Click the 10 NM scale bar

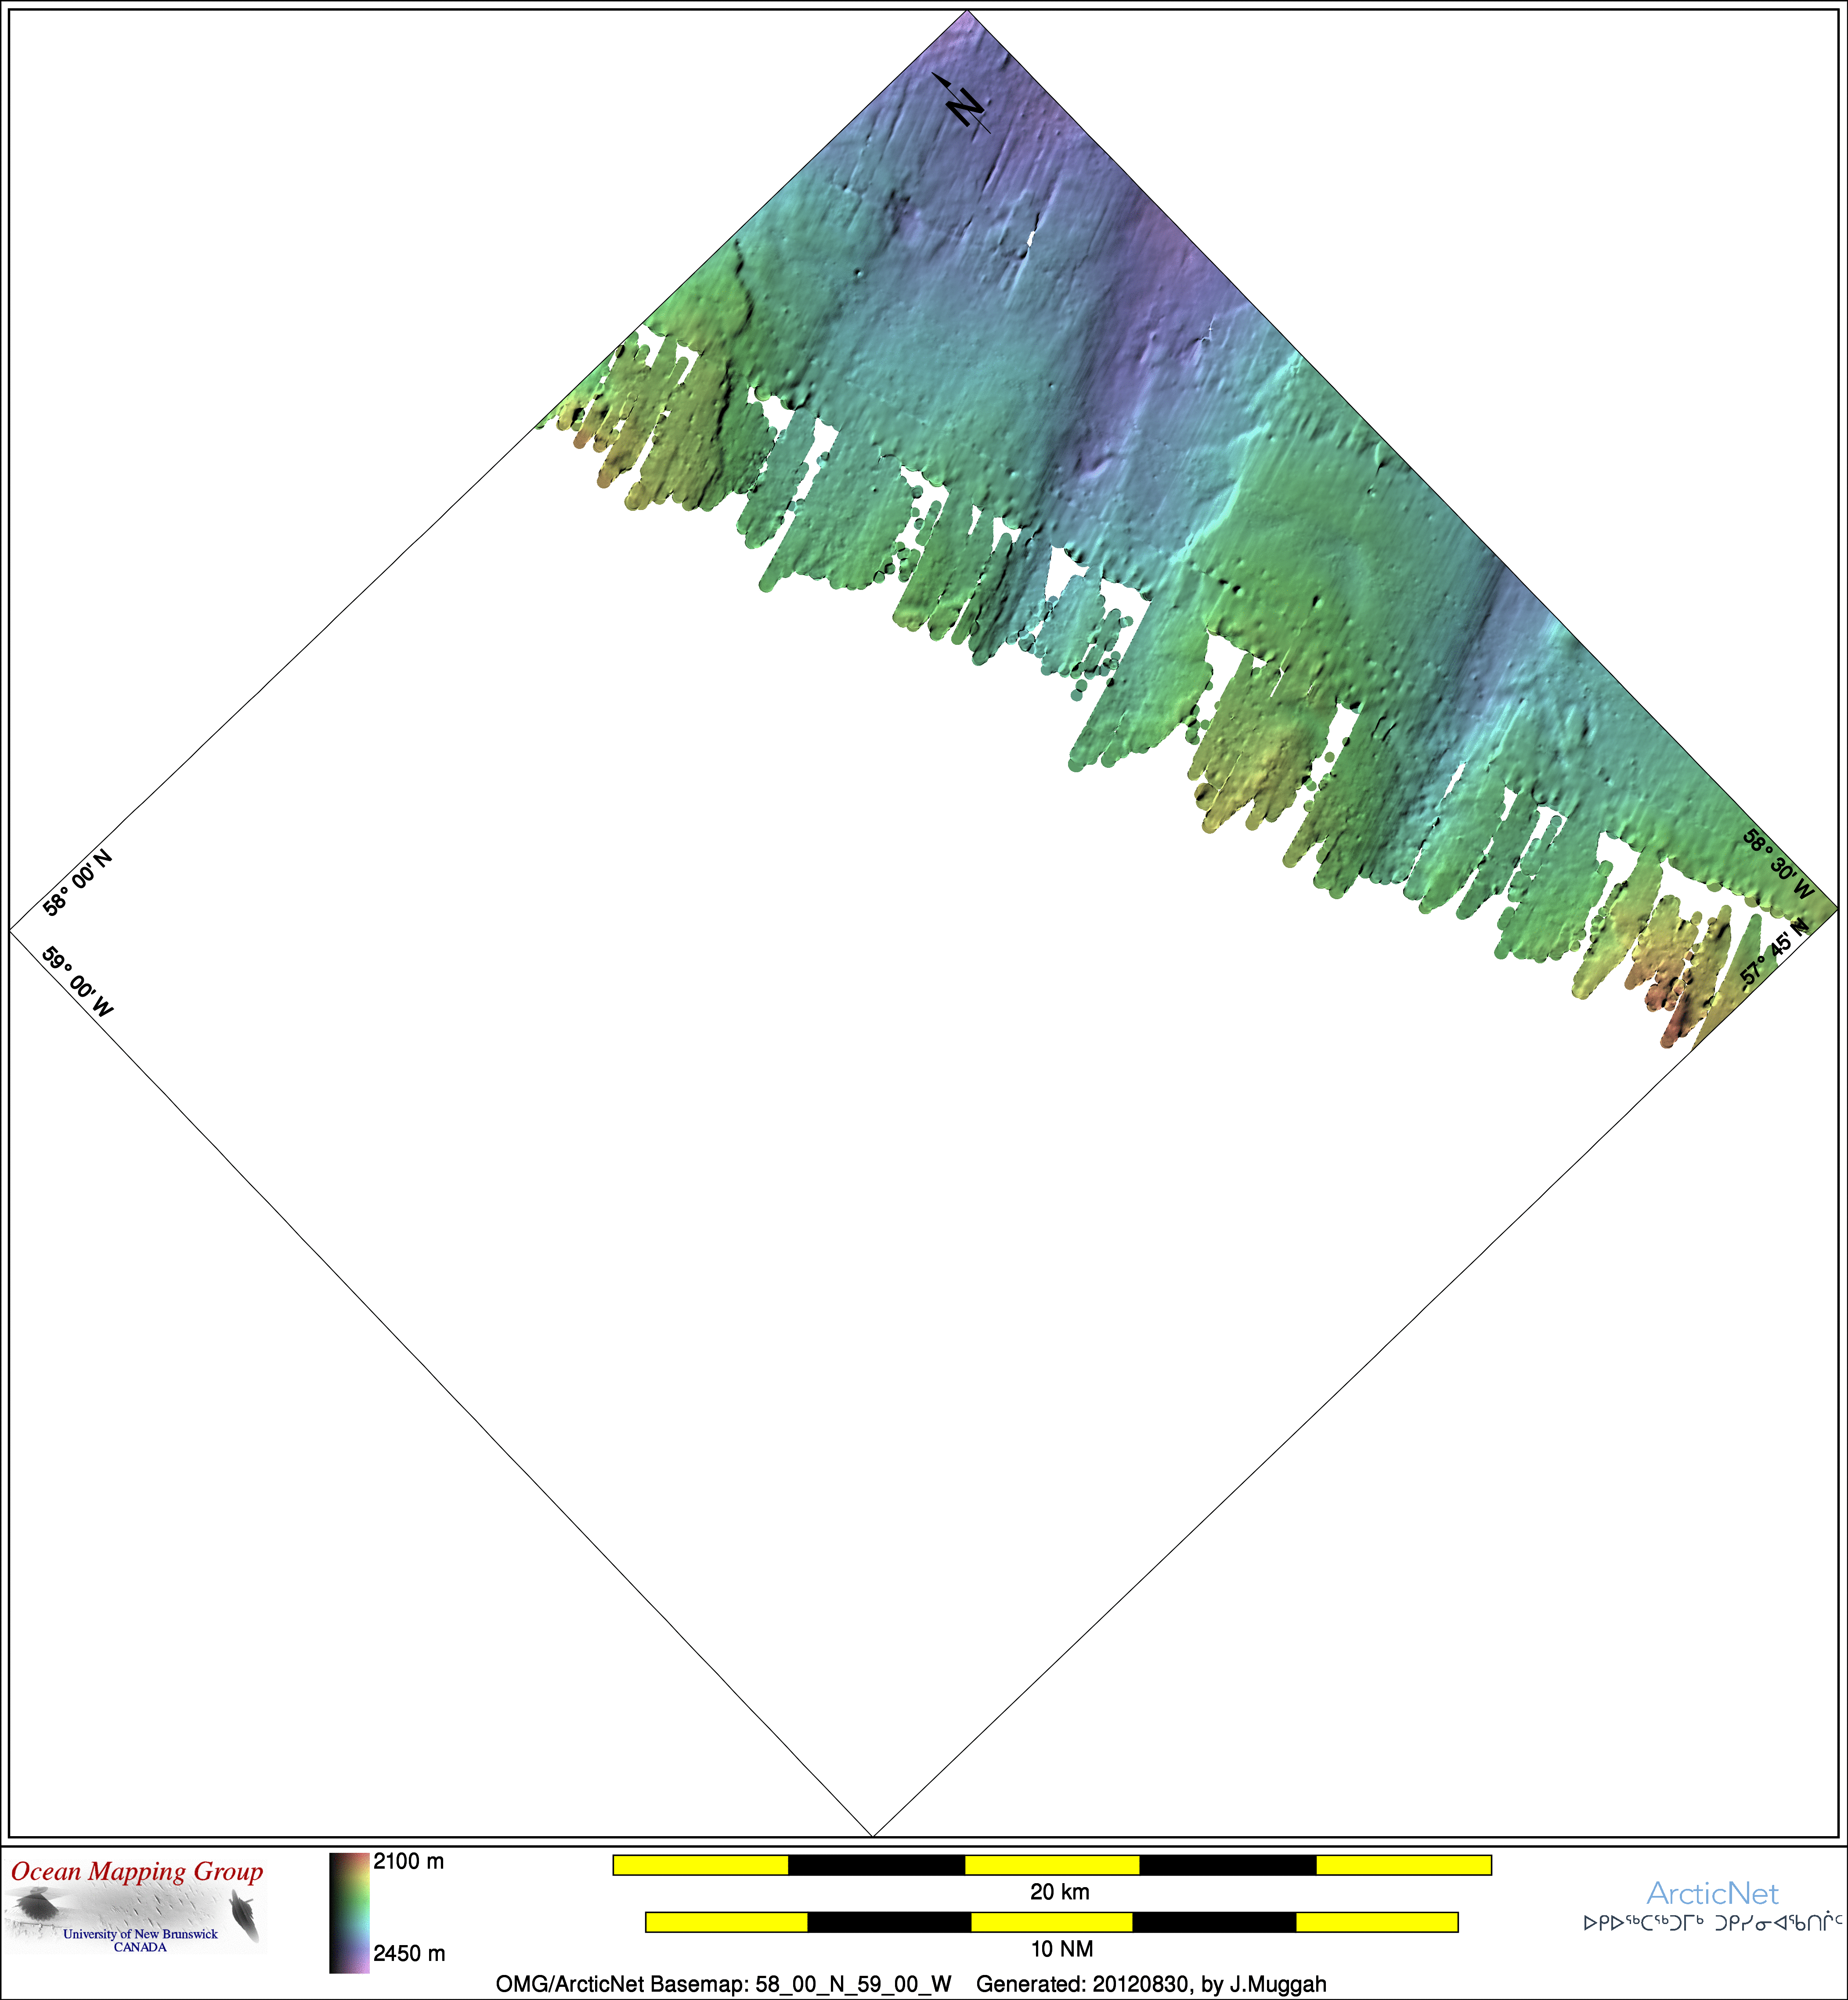tap(1051, 1922)
